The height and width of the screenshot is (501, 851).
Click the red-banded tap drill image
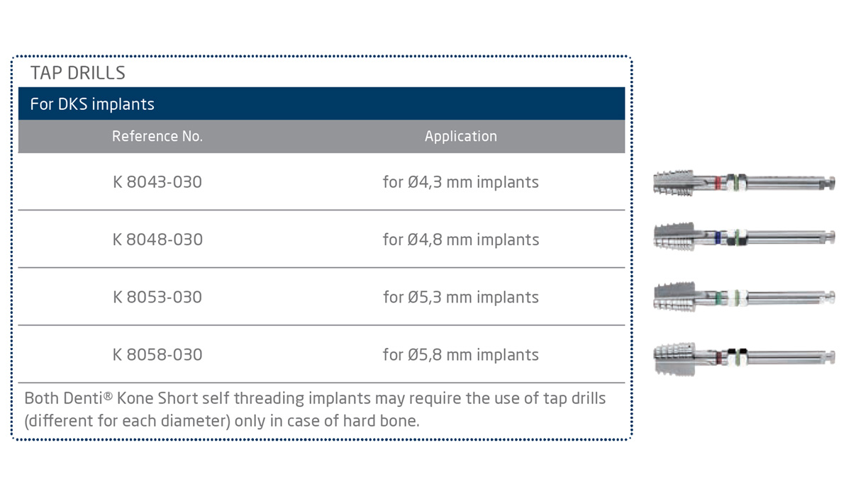[x=743, y=182]
